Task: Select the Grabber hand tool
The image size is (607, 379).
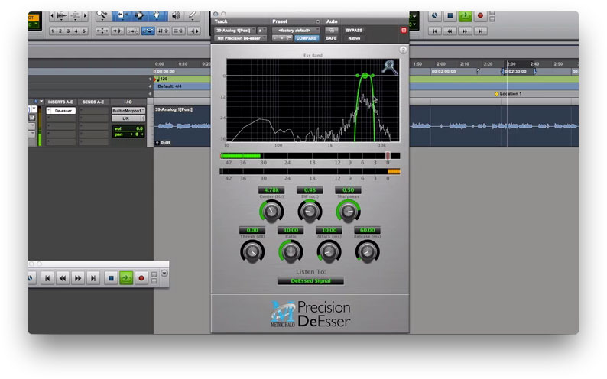Action: [x=157, y=16]
